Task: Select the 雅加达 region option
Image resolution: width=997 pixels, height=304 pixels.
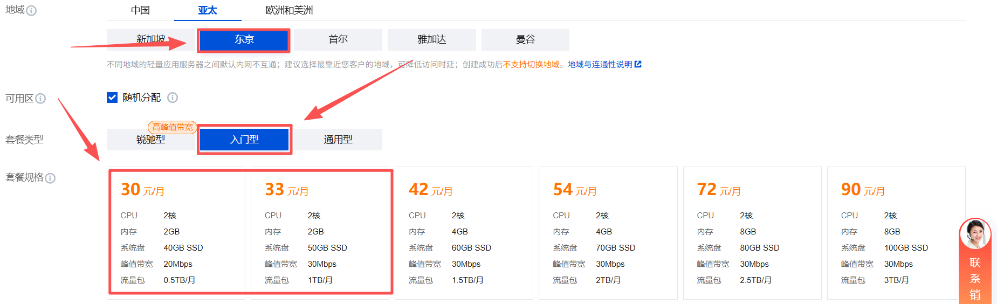Action: pos(431,39)
